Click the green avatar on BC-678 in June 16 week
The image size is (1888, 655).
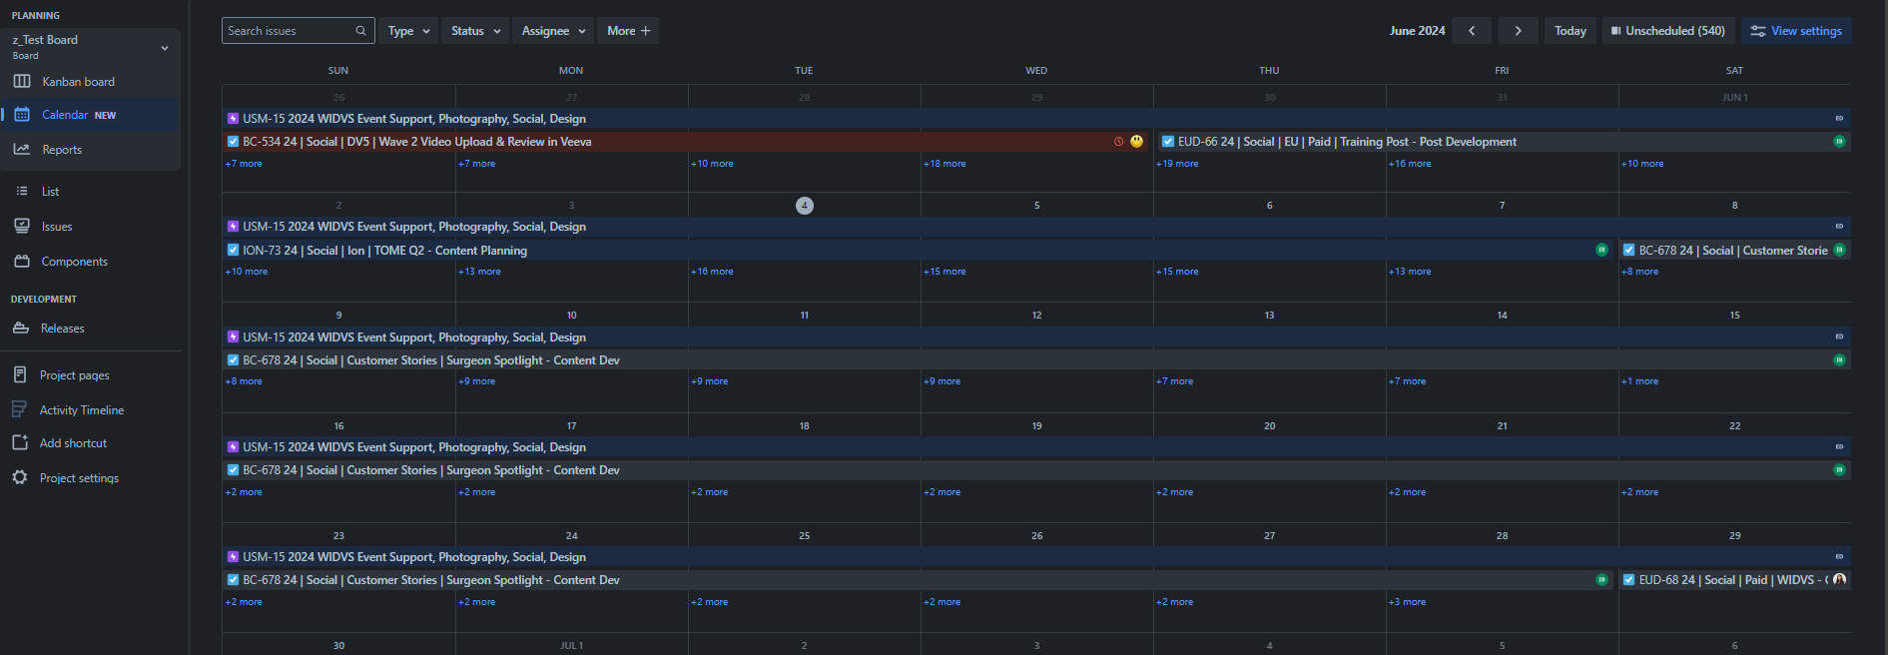point(1839,469)
